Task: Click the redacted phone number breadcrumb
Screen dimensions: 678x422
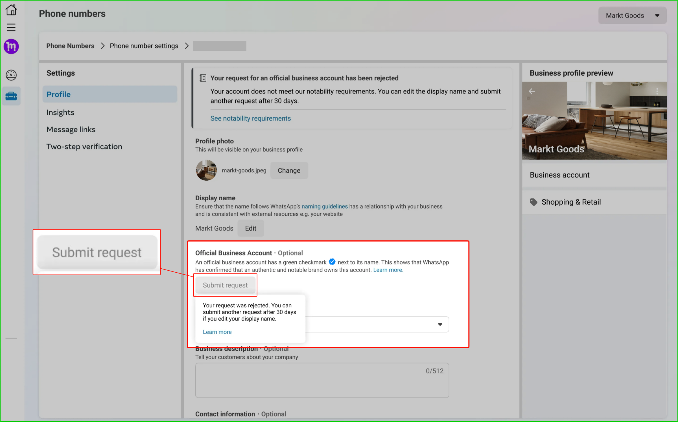Action: (219, 46)
